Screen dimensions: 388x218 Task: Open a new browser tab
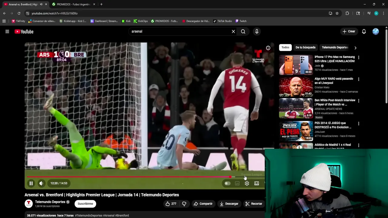pos(101,4)
